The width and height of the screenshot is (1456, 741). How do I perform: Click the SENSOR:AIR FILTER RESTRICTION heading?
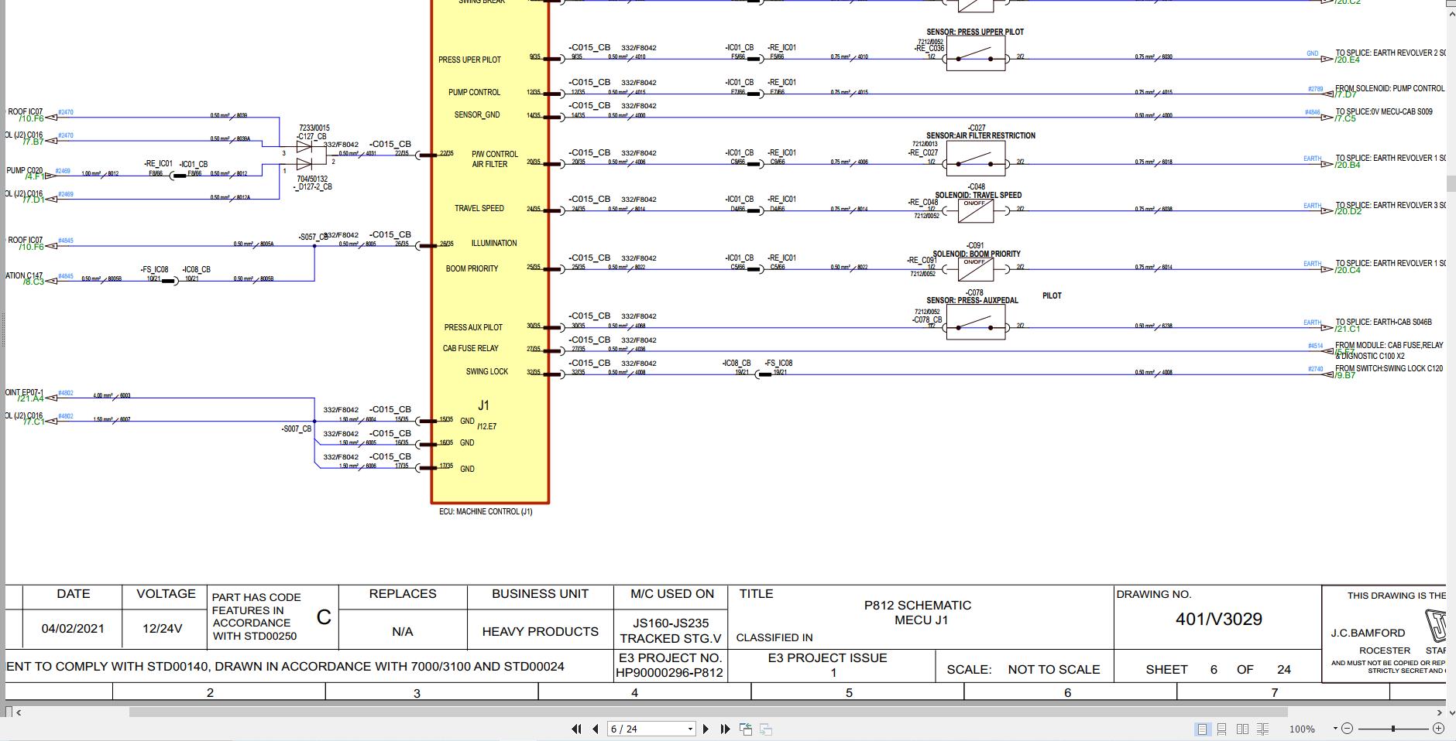[980, 135]
